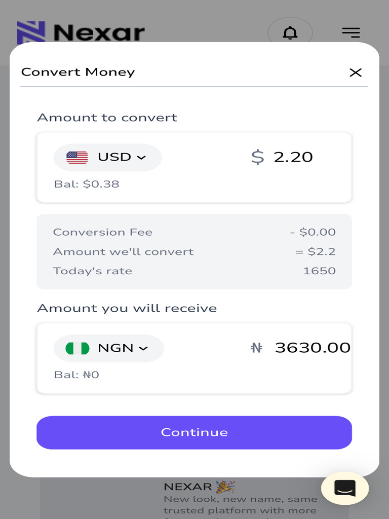Image resolution: width=389 pixels, height=519 pixels.
Task: Close the Convert Money dialog
Action: click(x=356, y=72)
